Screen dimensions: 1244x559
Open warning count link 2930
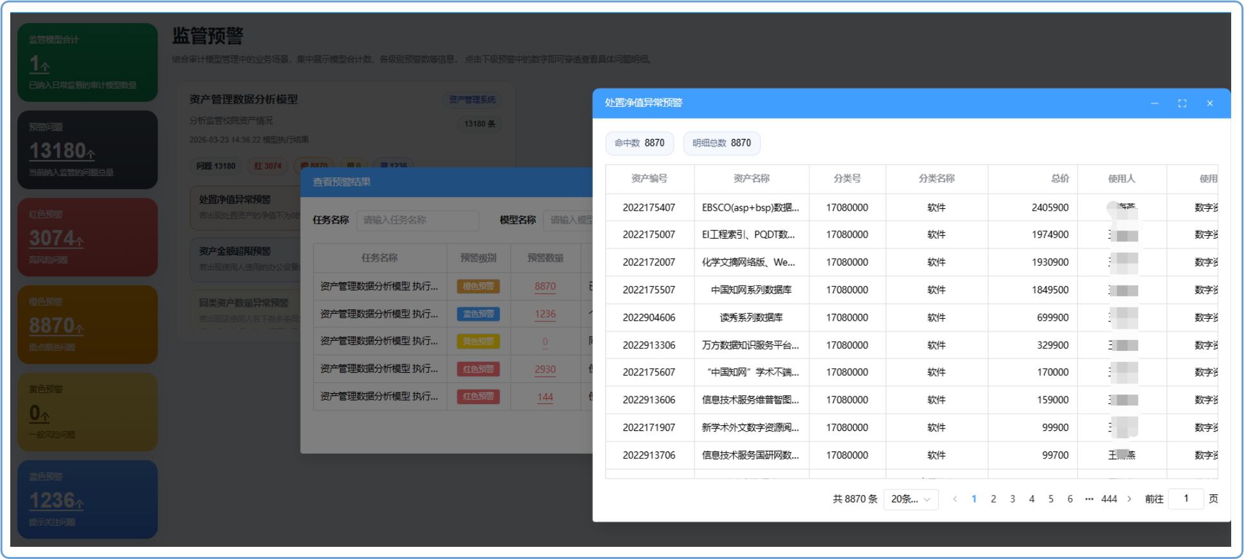[545, 369]
